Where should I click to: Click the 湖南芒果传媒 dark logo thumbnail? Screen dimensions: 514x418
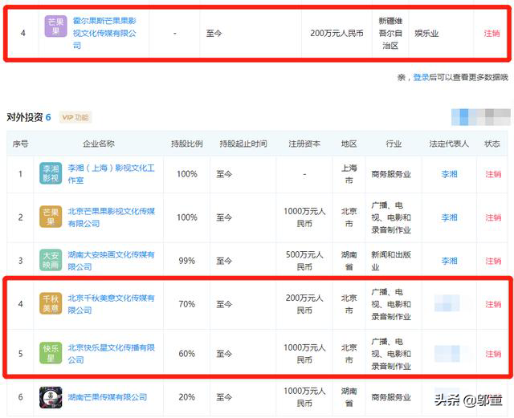click(x=51, y=397)
